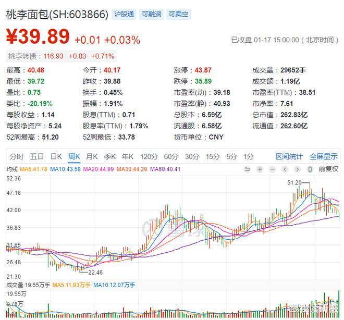Click the MA5:41.78 moving average label
Screen dimensions: 344x320
[33, 169]
